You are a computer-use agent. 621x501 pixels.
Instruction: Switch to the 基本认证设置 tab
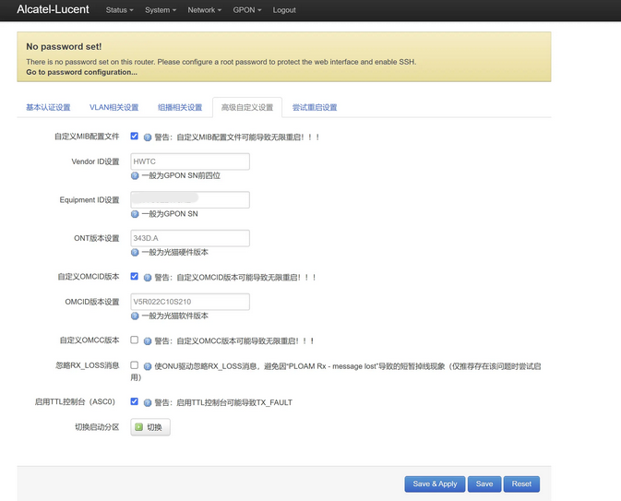[x=48, y=107]
